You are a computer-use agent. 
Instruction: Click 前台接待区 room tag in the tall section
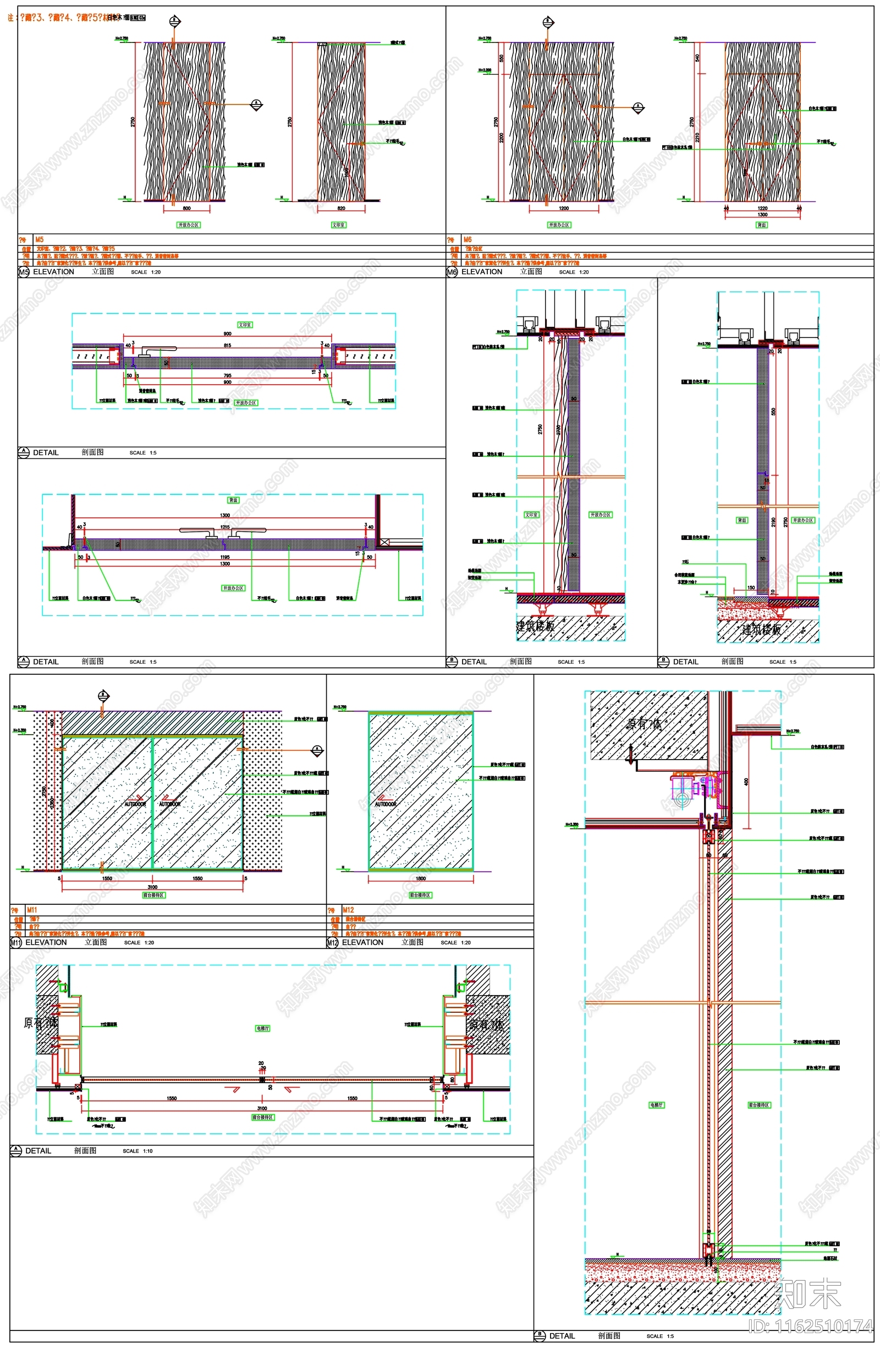pyautogui.click(x=759, y=1105)
